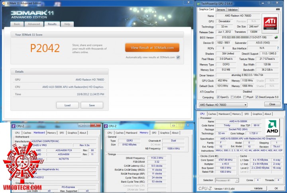Close the 3DMark 11 window
This screenshot has width=287, height=193.
[x=188, y=2]
